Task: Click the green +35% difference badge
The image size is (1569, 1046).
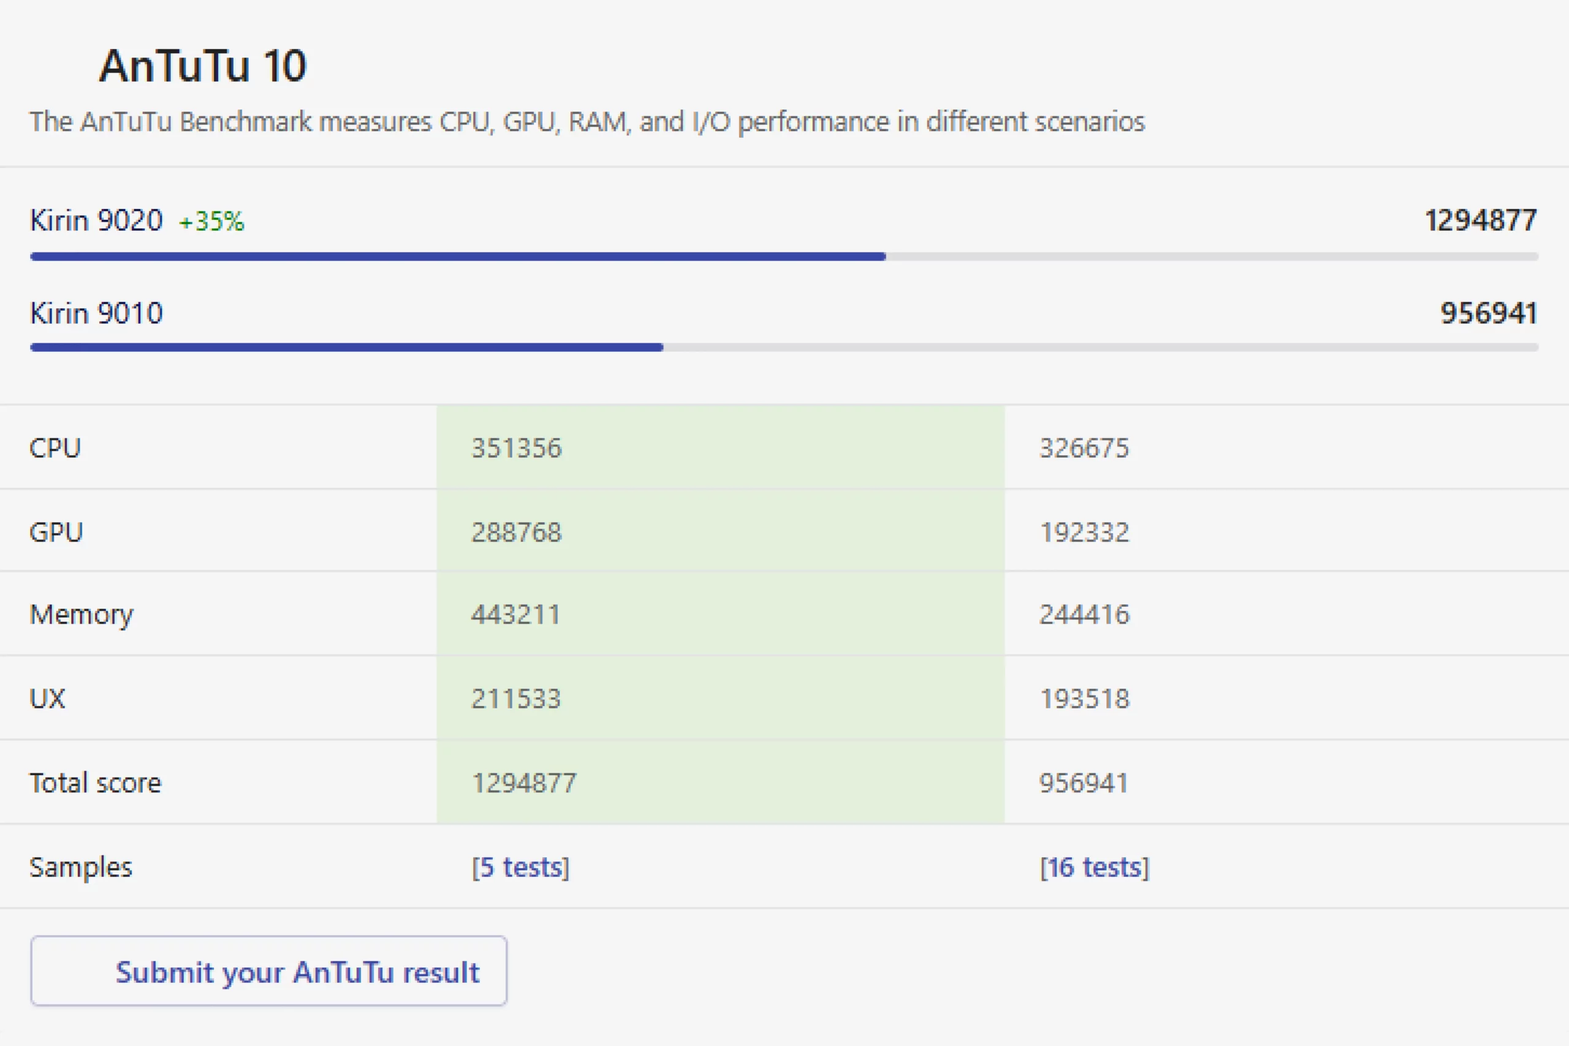Action: click(212, 221)
